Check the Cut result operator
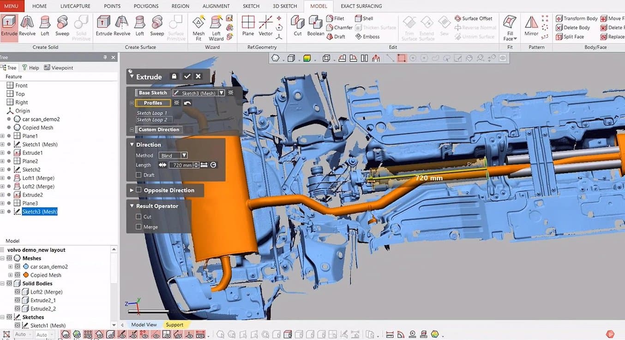Image resolution: width=625 pixels, height=340 pixels. click(x=138, y=217)
